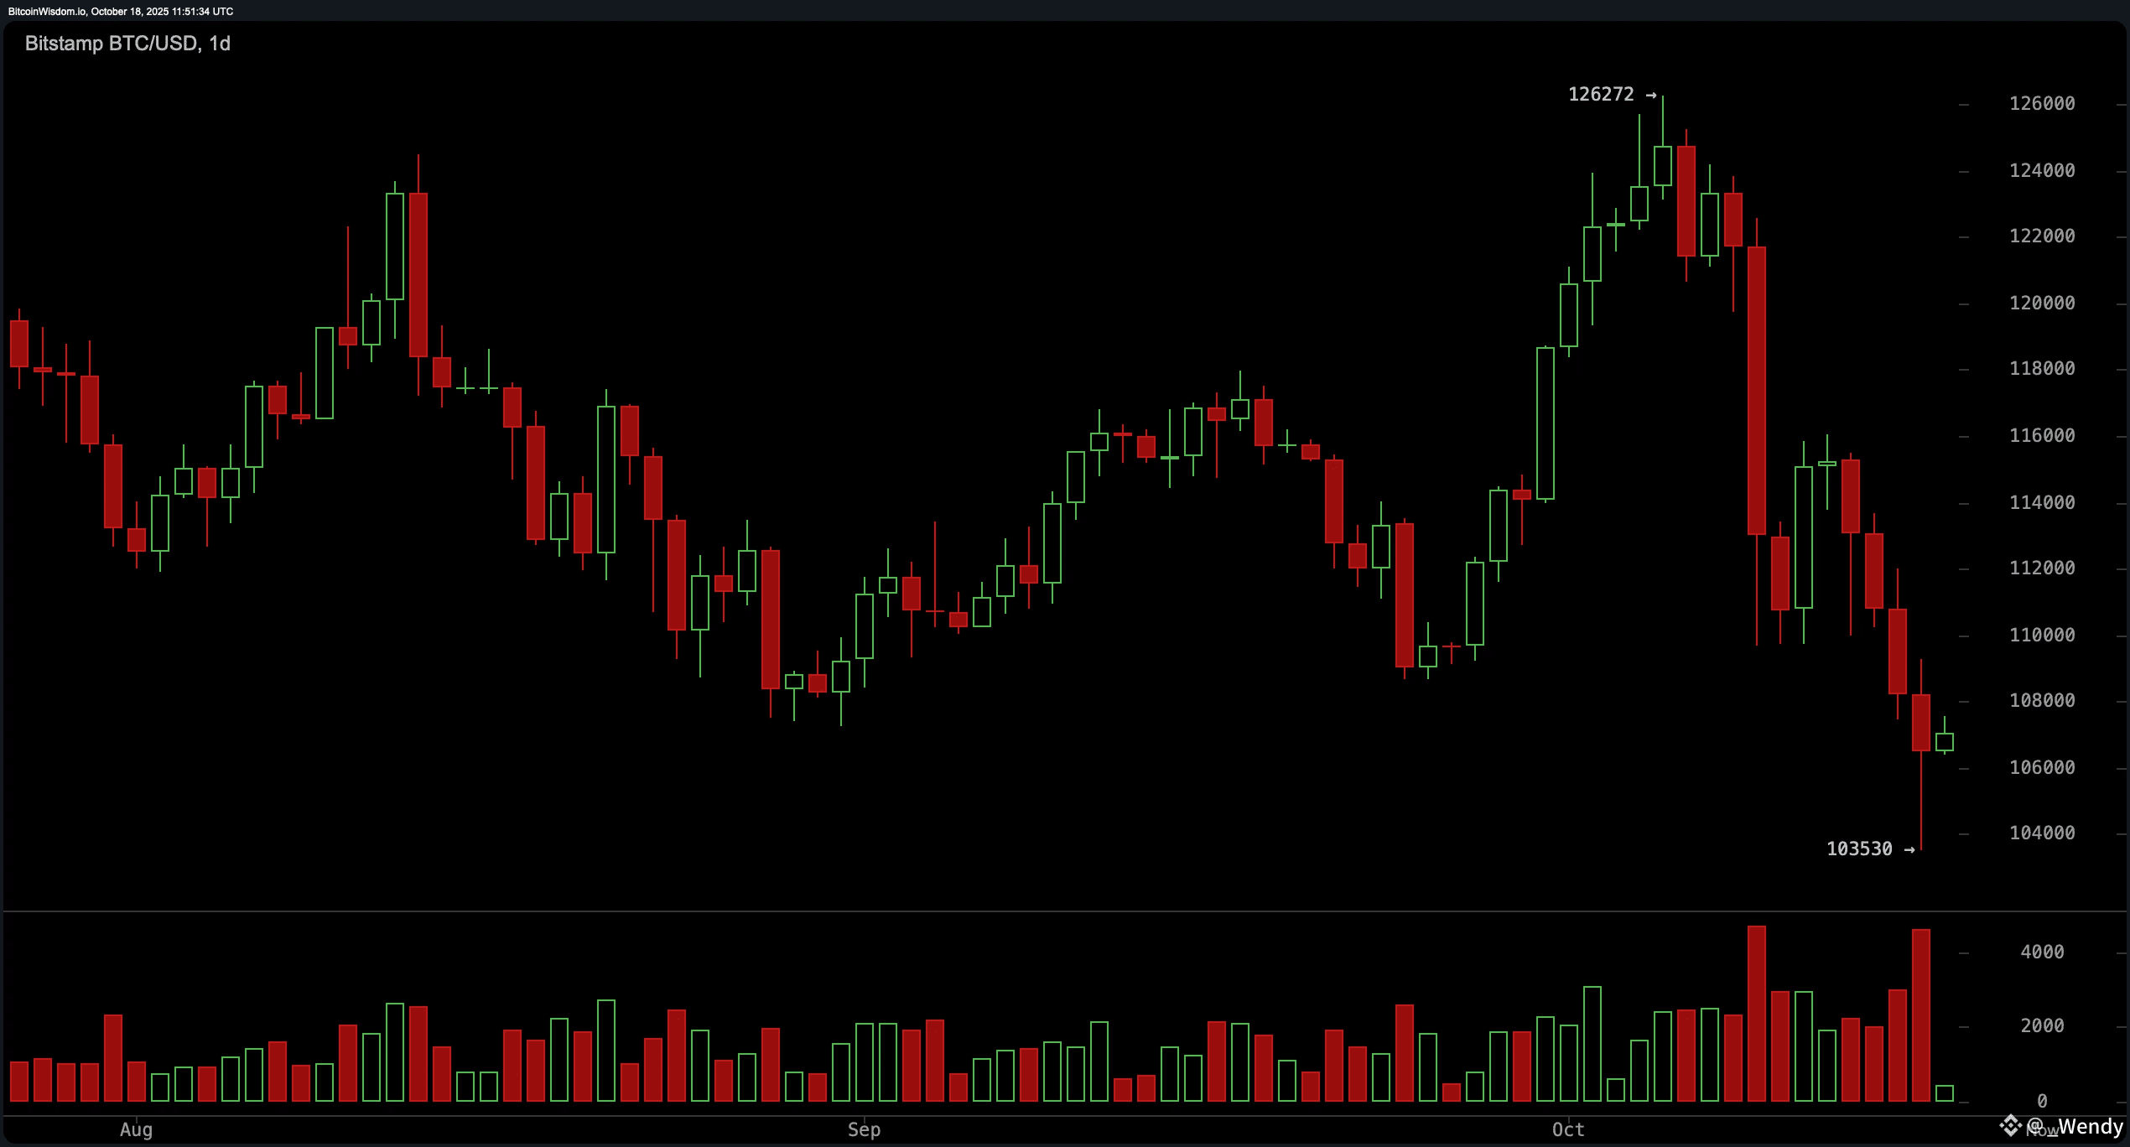
Task: Click the 126000 price axis label
Action: point(2041,104)
